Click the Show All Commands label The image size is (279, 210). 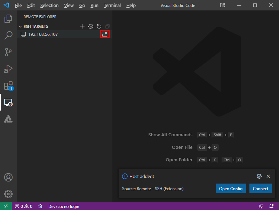point(170,135)
